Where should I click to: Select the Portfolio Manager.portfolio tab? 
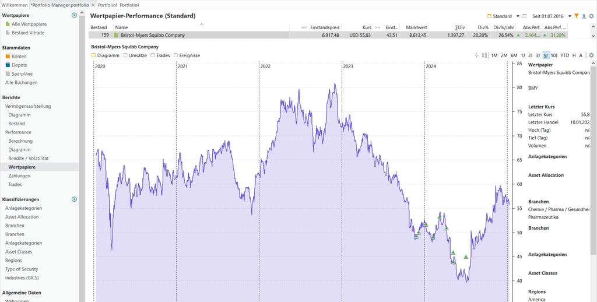tap(62, 5)
